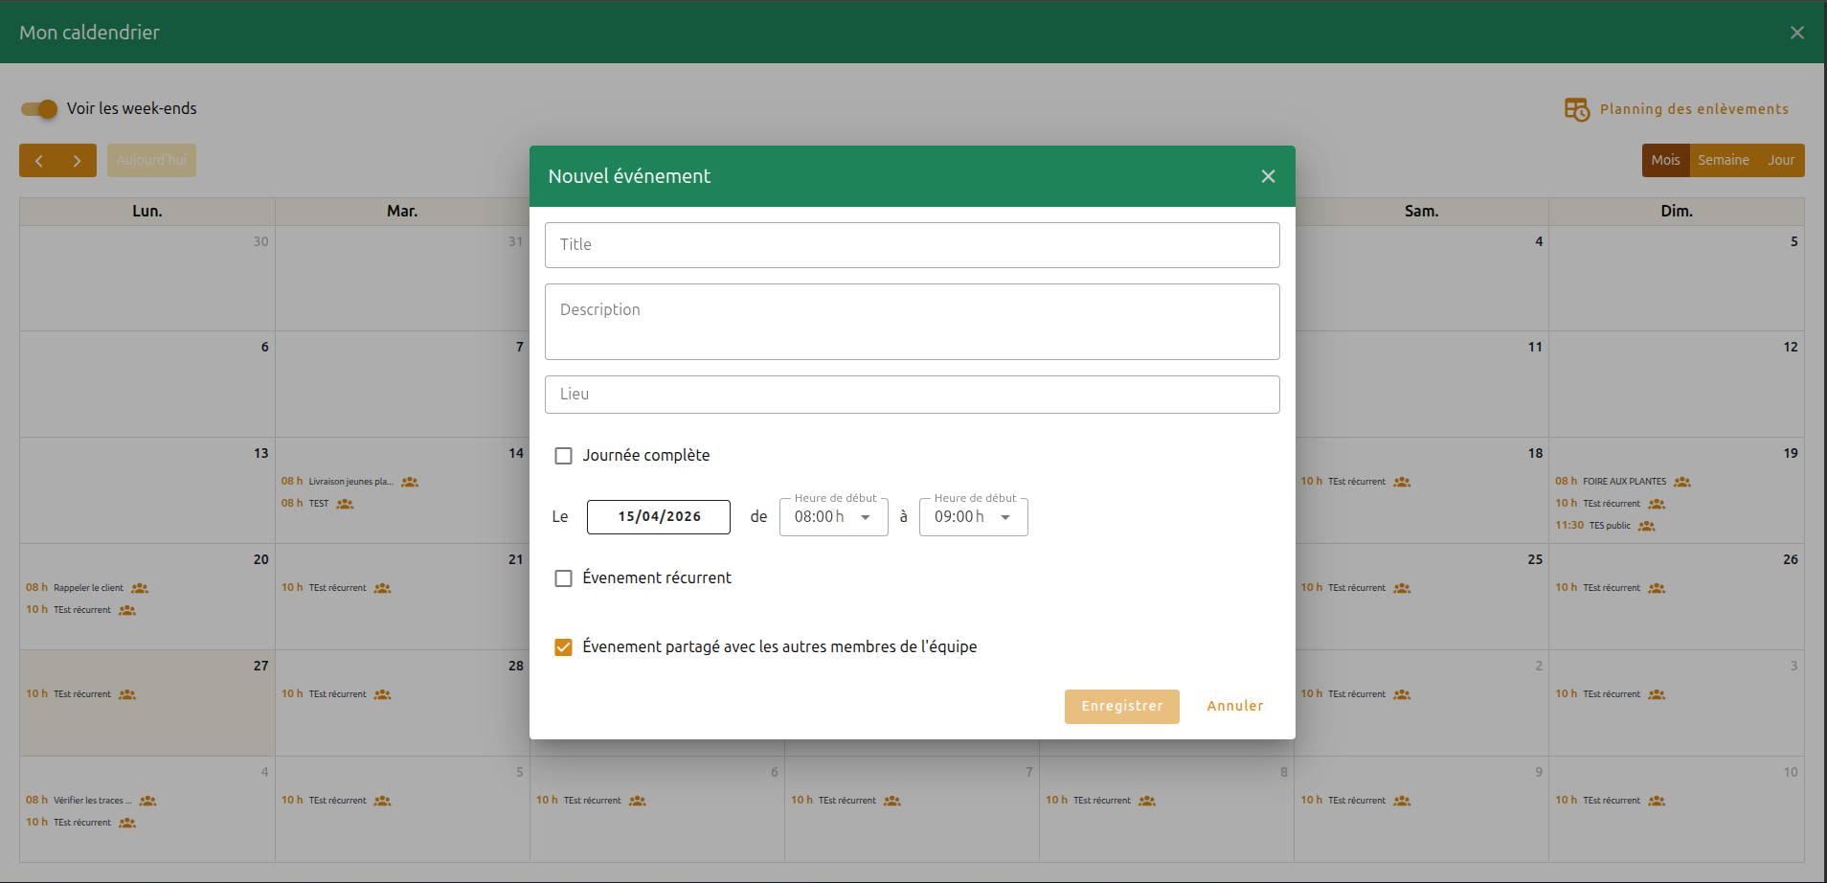Click team icon of Tuesday 21 TEst récurrent
This screenshot has width=1827, height=883.
click(x=382, y=588)
